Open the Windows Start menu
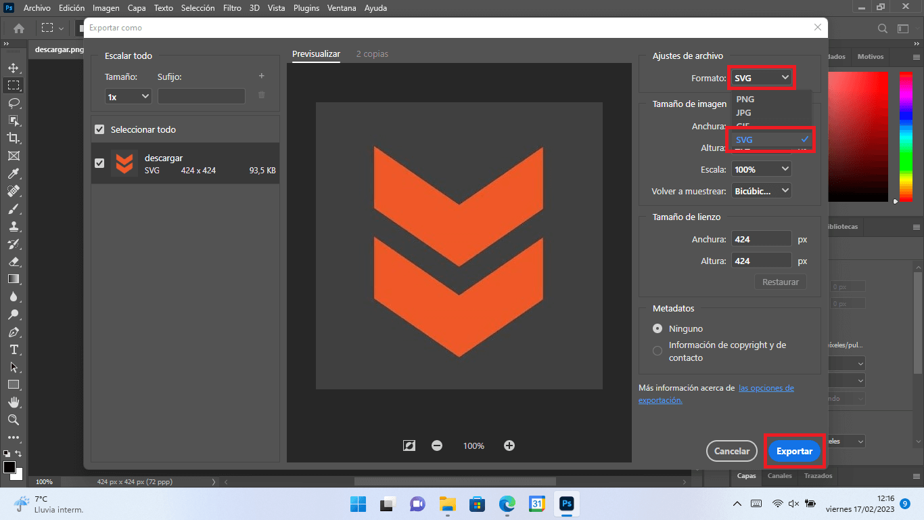This screenshot has width=924, height=520. click(359, 504)
